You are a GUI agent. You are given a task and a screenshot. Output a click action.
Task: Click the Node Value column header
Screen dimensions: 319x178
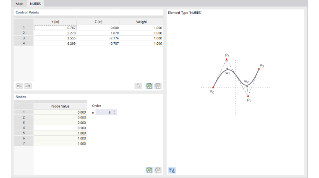60,106
